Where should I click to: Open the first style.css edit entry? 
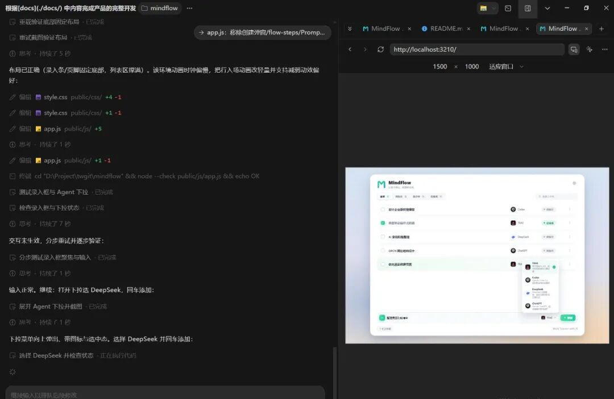click(55, 97)
